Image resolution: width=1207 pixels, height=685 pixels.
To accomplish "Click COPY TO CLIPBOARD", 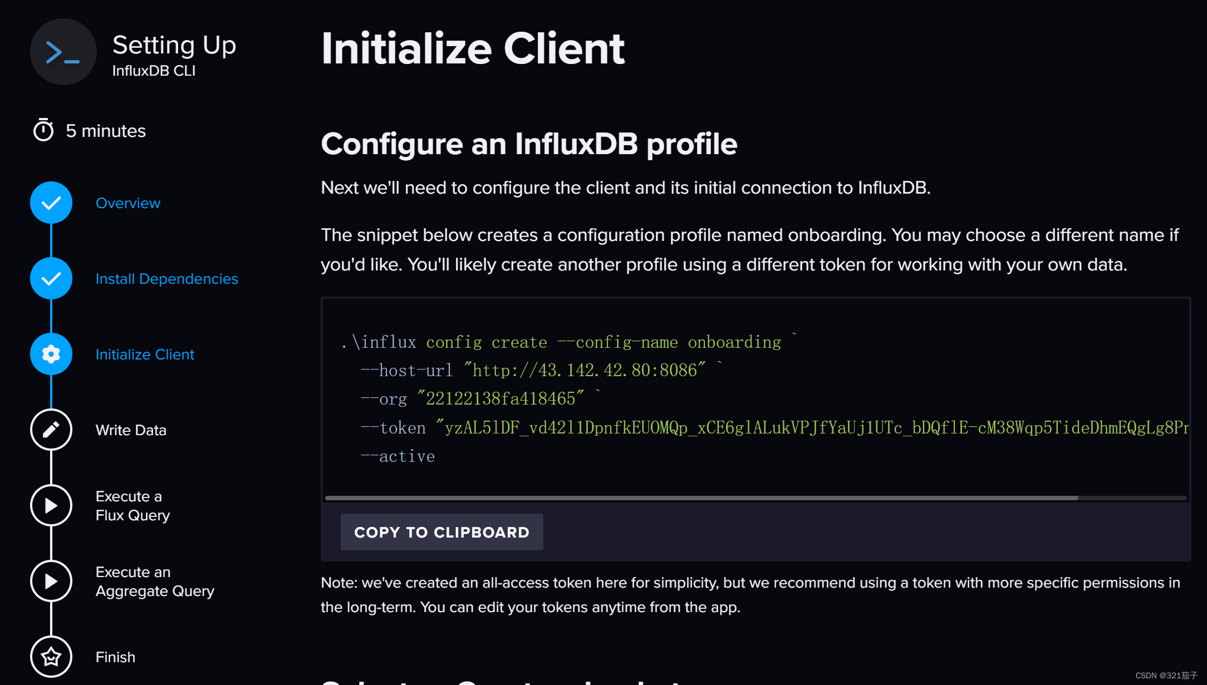I will [x=441, y=532].
